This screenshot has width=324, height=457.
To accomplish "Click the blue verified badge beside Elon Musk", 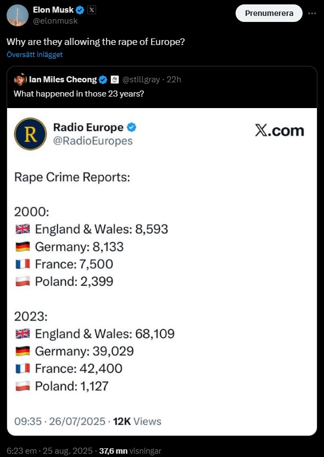I will [x=80, y=10].
